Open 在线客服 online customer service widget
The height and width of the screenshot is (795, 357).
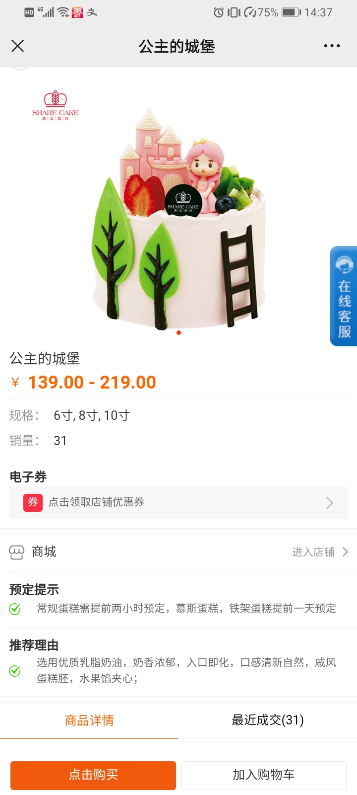[344, 296]
